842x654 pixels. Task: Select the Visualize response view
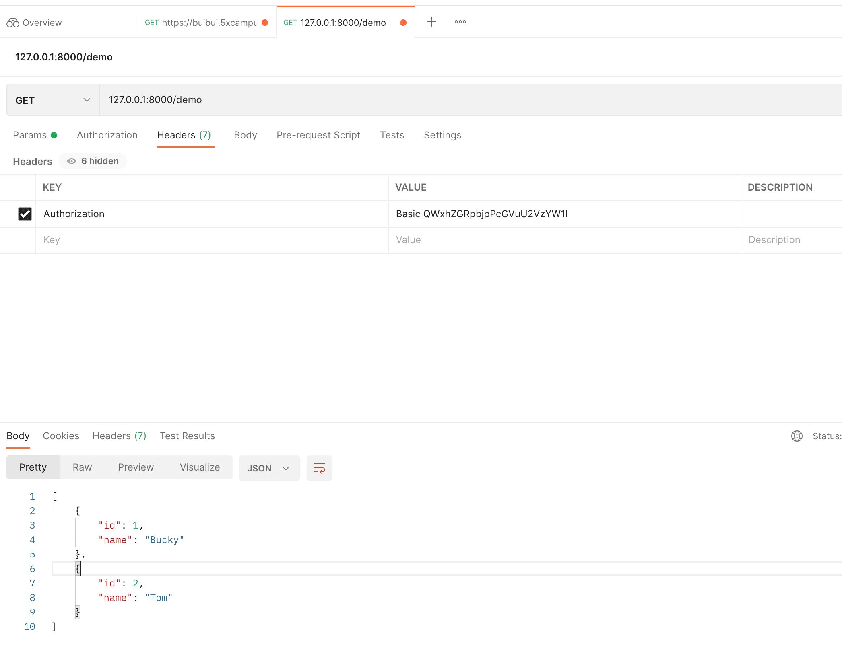[x=200, y=467]
